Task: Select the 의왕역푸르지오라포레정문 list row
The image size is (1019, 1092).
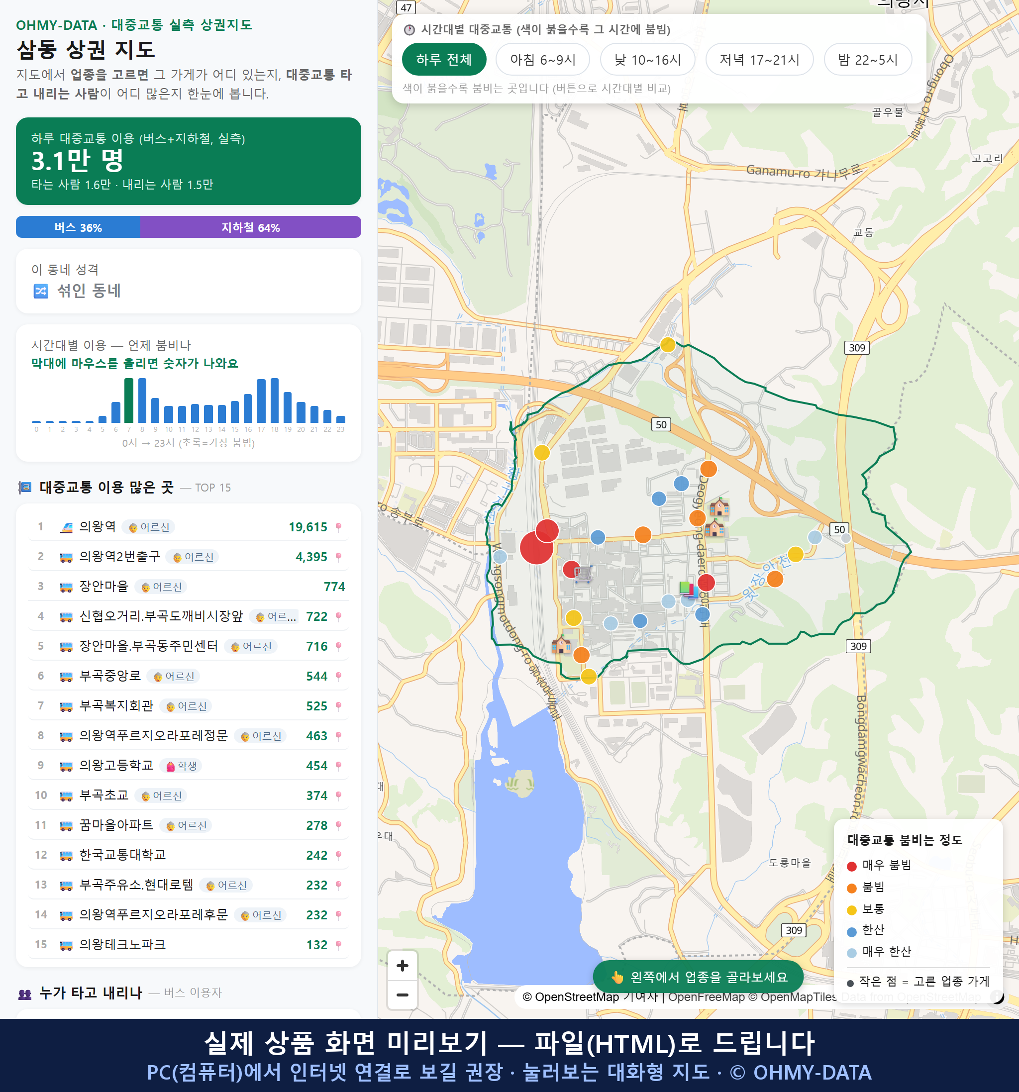Action: point(189,736)
